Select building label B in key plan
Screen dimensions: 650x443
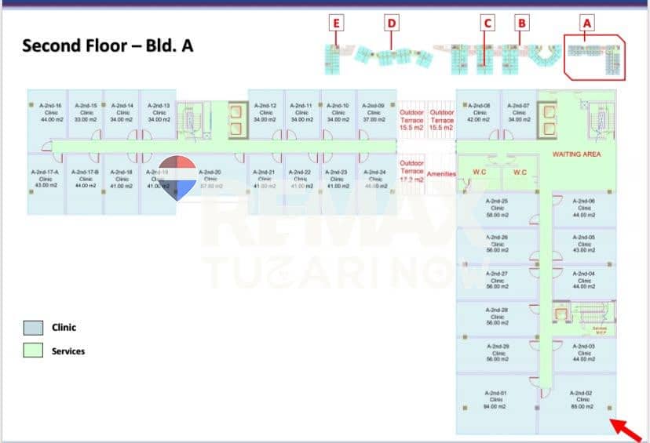point(521,24)
